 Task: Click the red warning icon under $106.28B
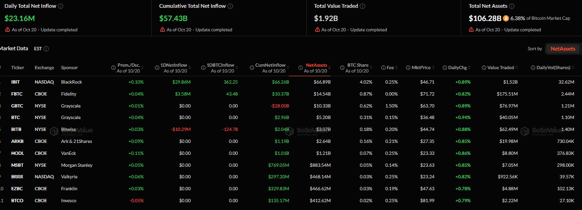(x=471, y=30)
